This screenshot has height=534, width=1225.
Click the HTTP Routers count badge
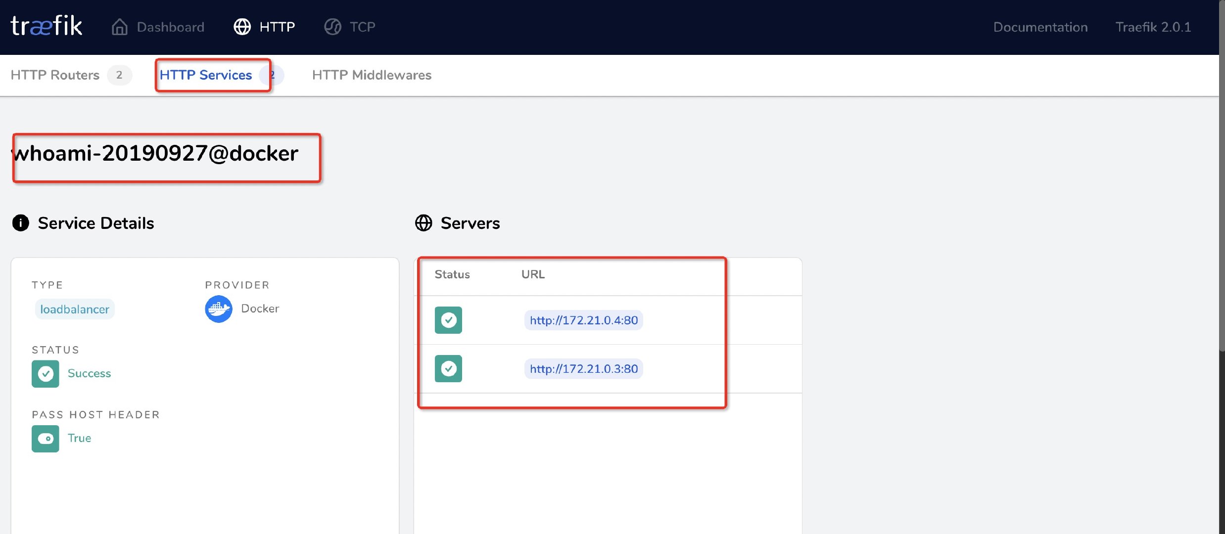click(x=119, y=75)
